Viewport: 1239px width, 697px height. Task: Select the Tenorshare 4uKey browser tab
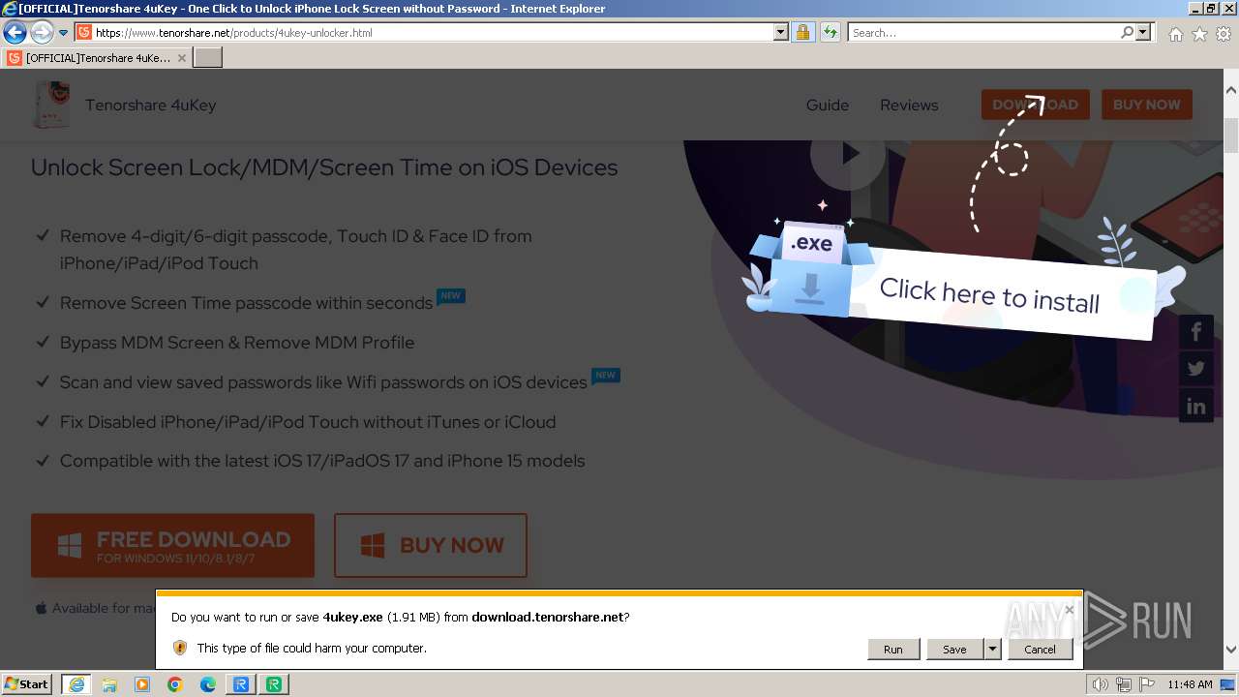click(97, 57)
